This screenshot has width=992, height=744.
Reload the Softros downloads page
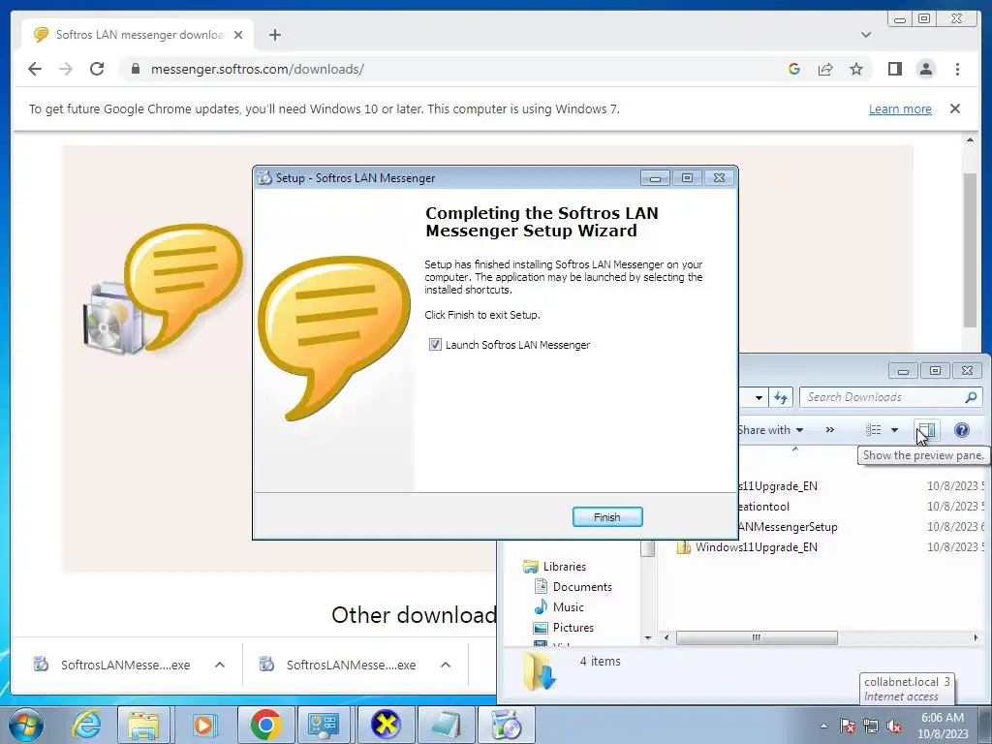[97, 69]
